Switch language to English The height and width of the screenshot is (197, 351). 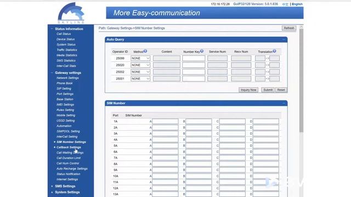point(297,4)
